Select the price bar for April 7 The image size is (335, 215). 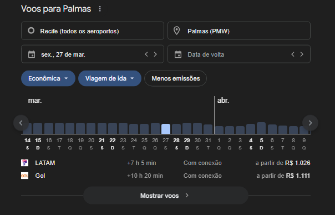pos(283,130)
